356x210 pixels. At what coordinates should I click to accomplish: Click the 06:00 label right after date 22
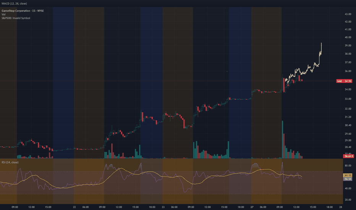coord(86,207)
